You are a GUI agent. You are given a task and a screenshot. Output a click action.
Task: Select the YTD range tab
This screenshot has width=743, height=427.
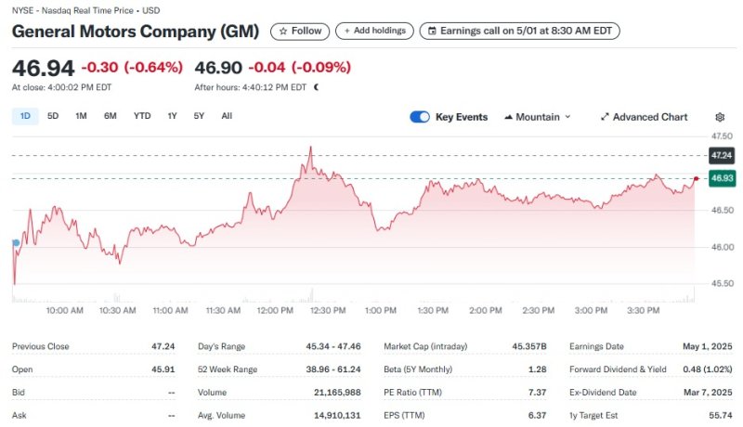pos(142,116)
